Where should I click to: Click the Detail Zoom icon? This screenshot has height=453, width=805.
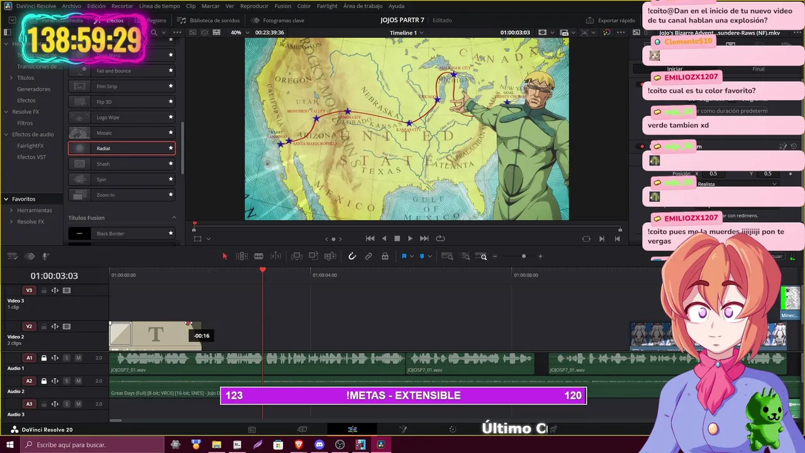465,256
